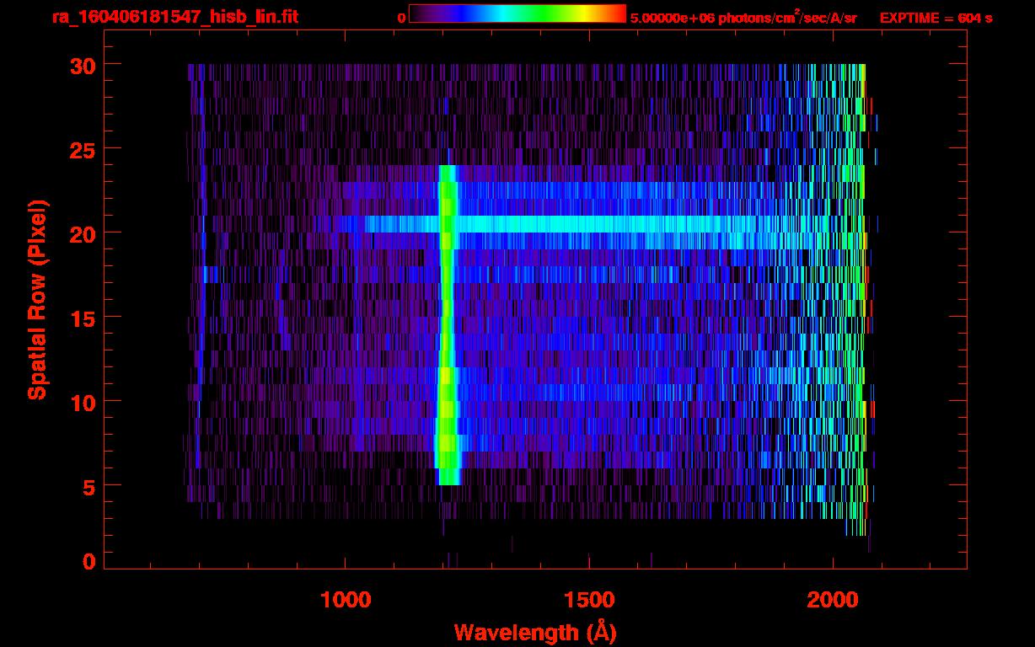Click the 5.00000e+06 photons maximum scale label
Viewport: 1035px width, 647px height.
coord(743,18)
